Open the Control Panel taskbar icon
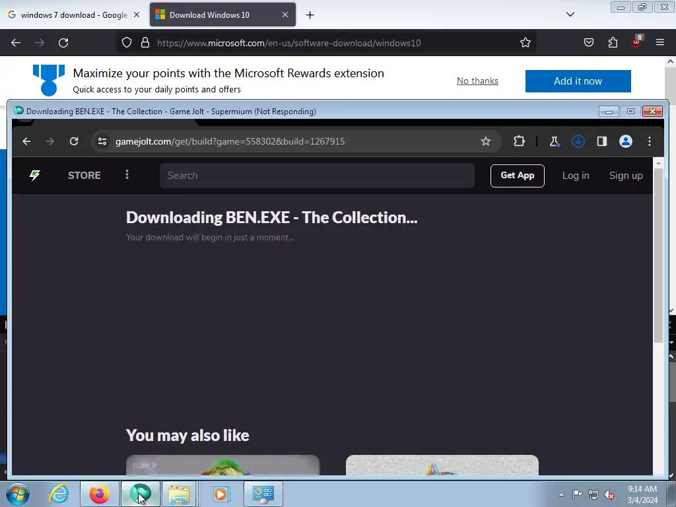This screenshot has height=507, width=676. [263, 494]
